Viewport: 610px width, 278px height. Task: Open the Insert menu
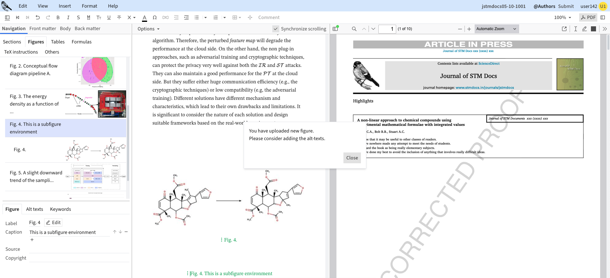pos(65,6)
